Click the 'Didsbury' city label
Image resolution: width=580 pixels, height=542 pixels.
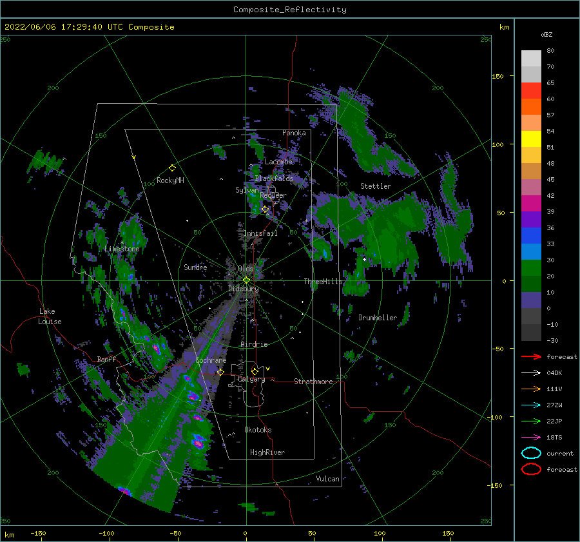tap(244, 289)
